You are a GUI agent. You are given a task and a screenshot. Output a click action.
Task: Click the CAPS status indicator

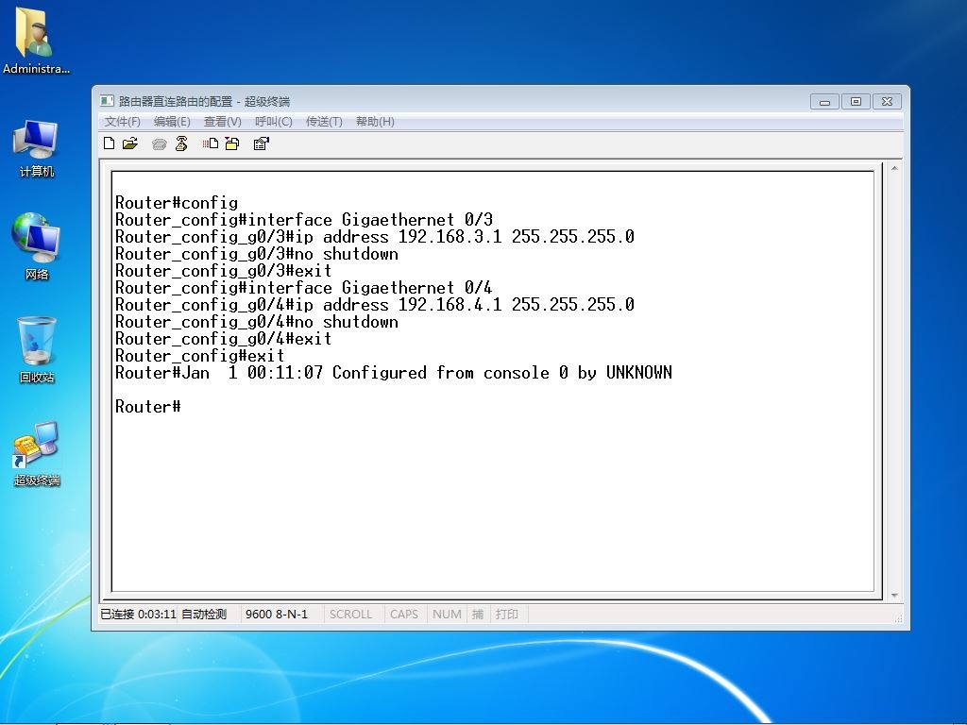pyautogui.click(x=404, y=614)
